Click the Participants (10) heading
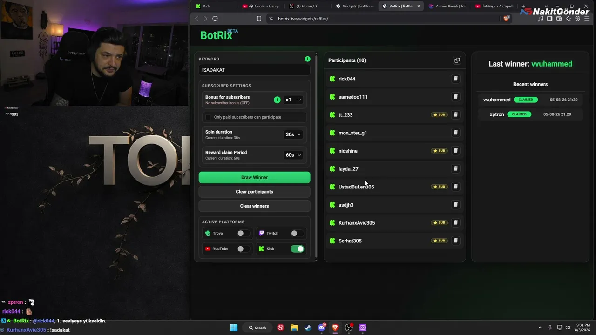The image size is (596, 335). [x=347, y=60]
